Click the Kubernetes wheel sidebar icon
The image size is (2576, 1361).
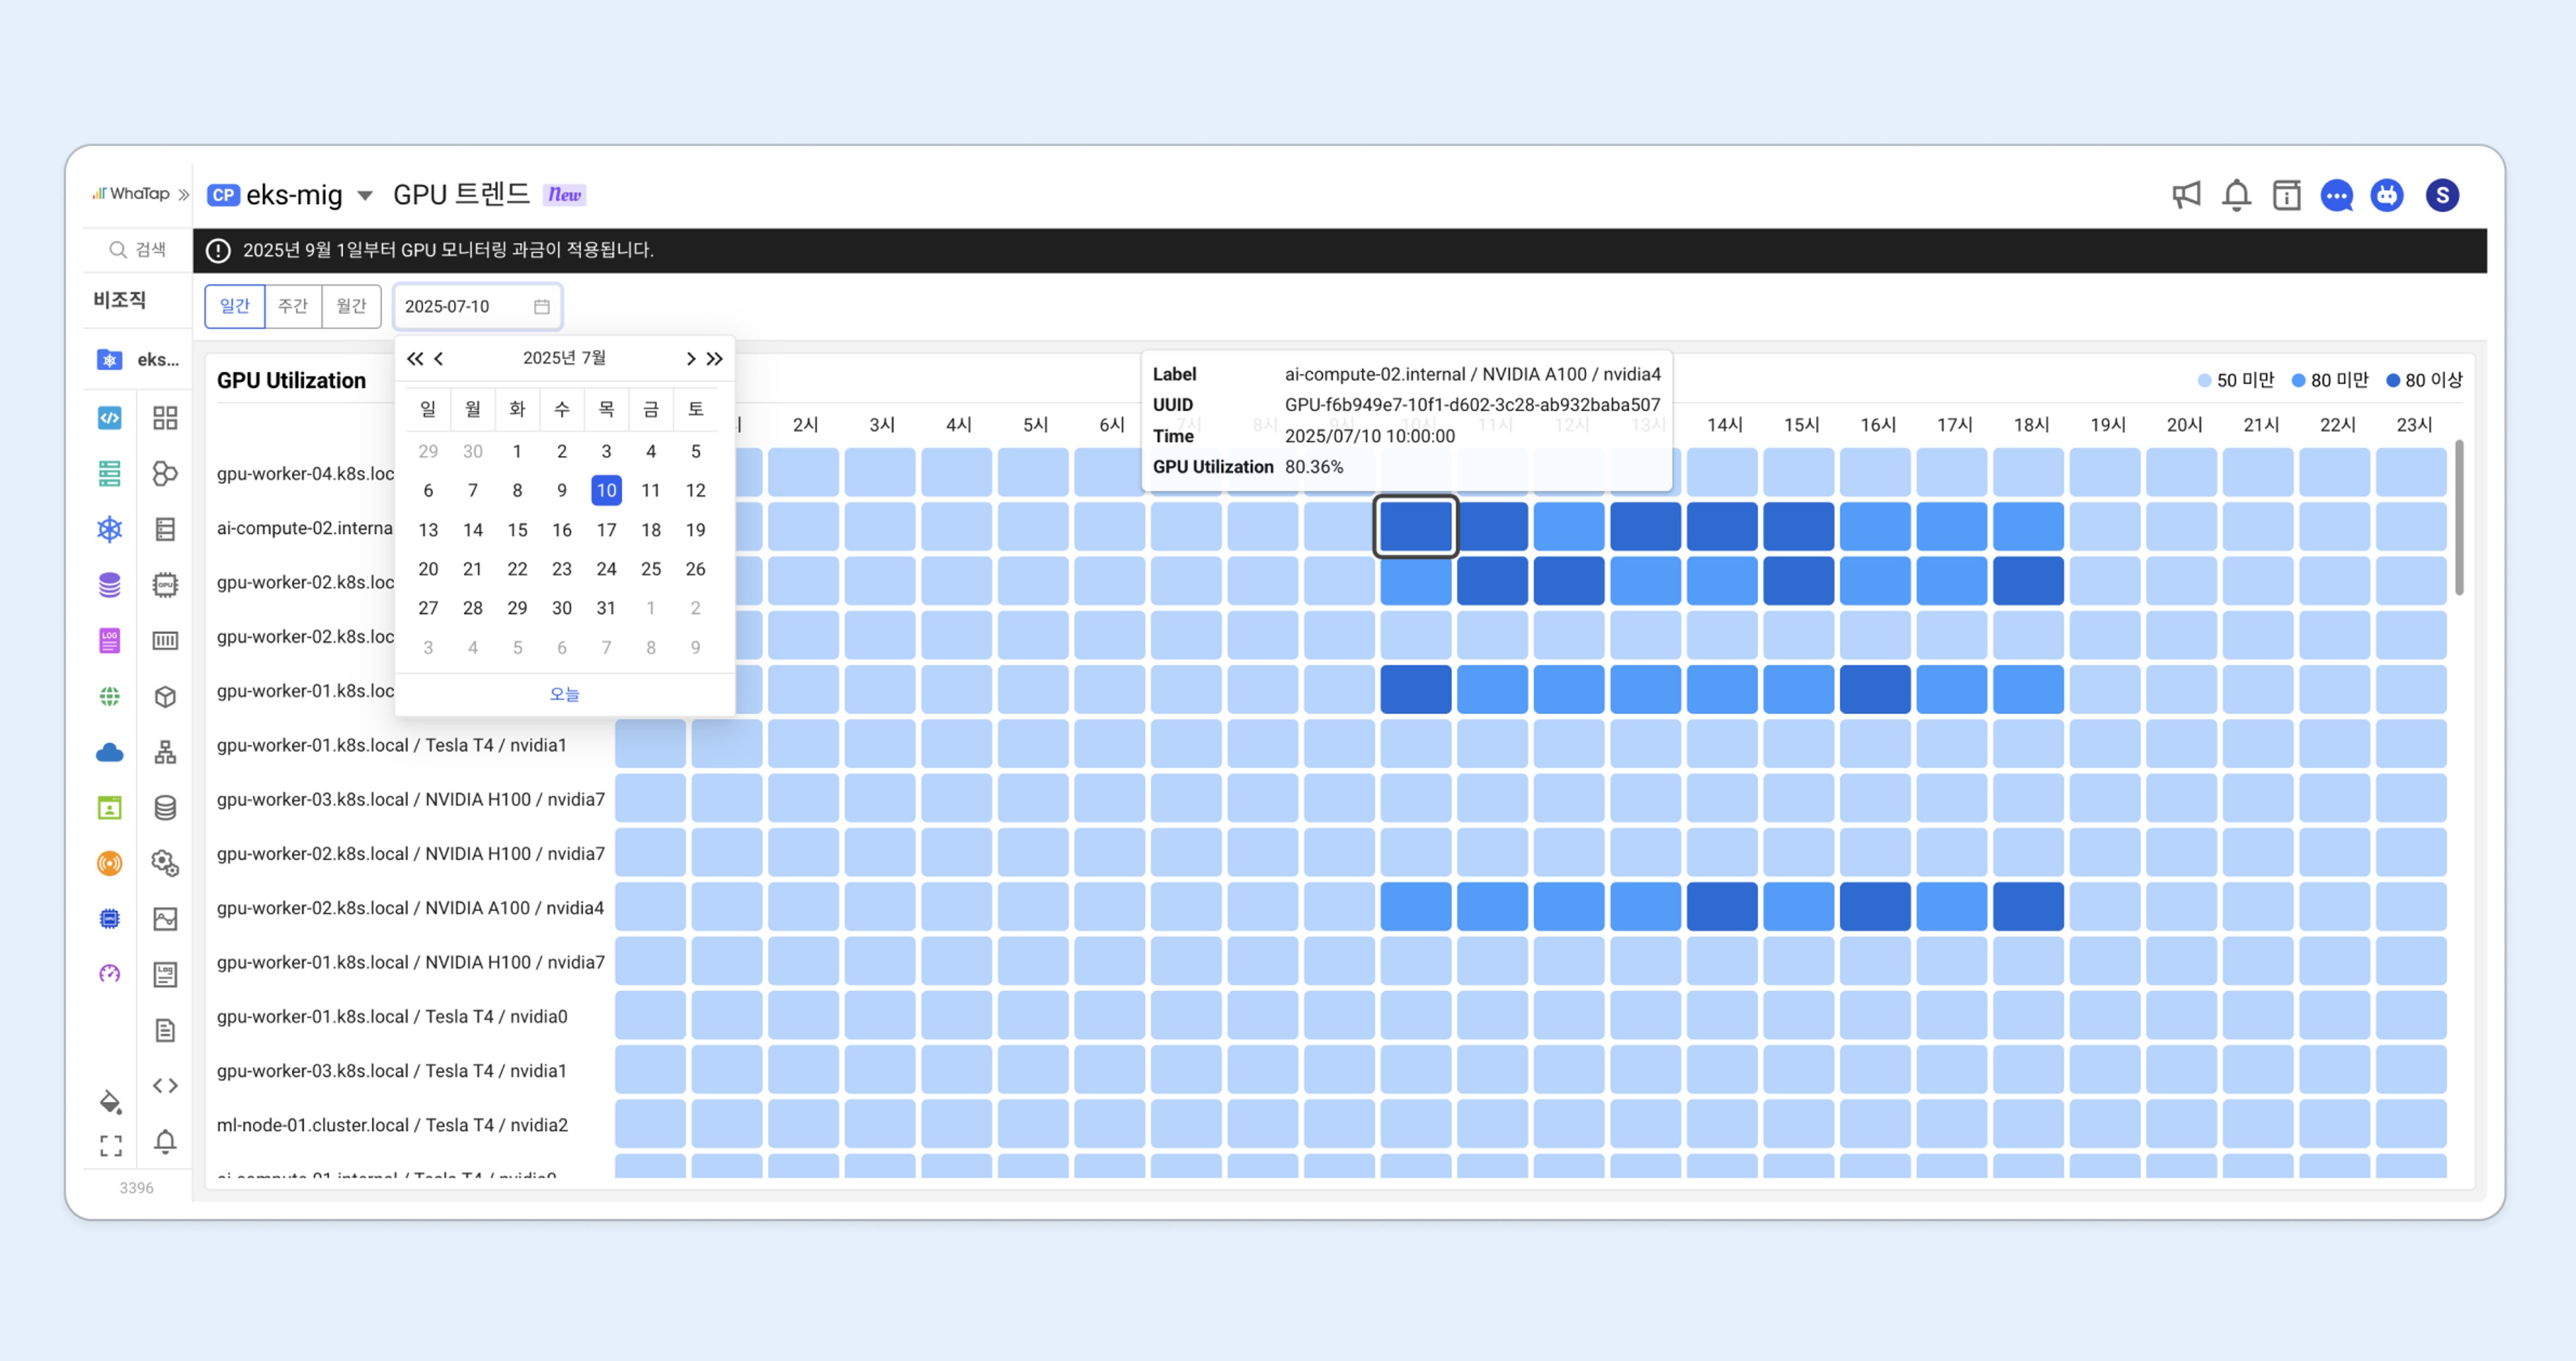(x=110, y=529)
